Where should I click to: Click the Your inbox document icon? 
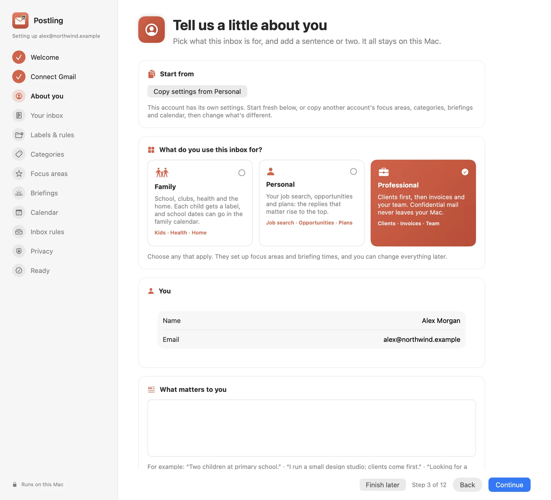coord(19,115)
